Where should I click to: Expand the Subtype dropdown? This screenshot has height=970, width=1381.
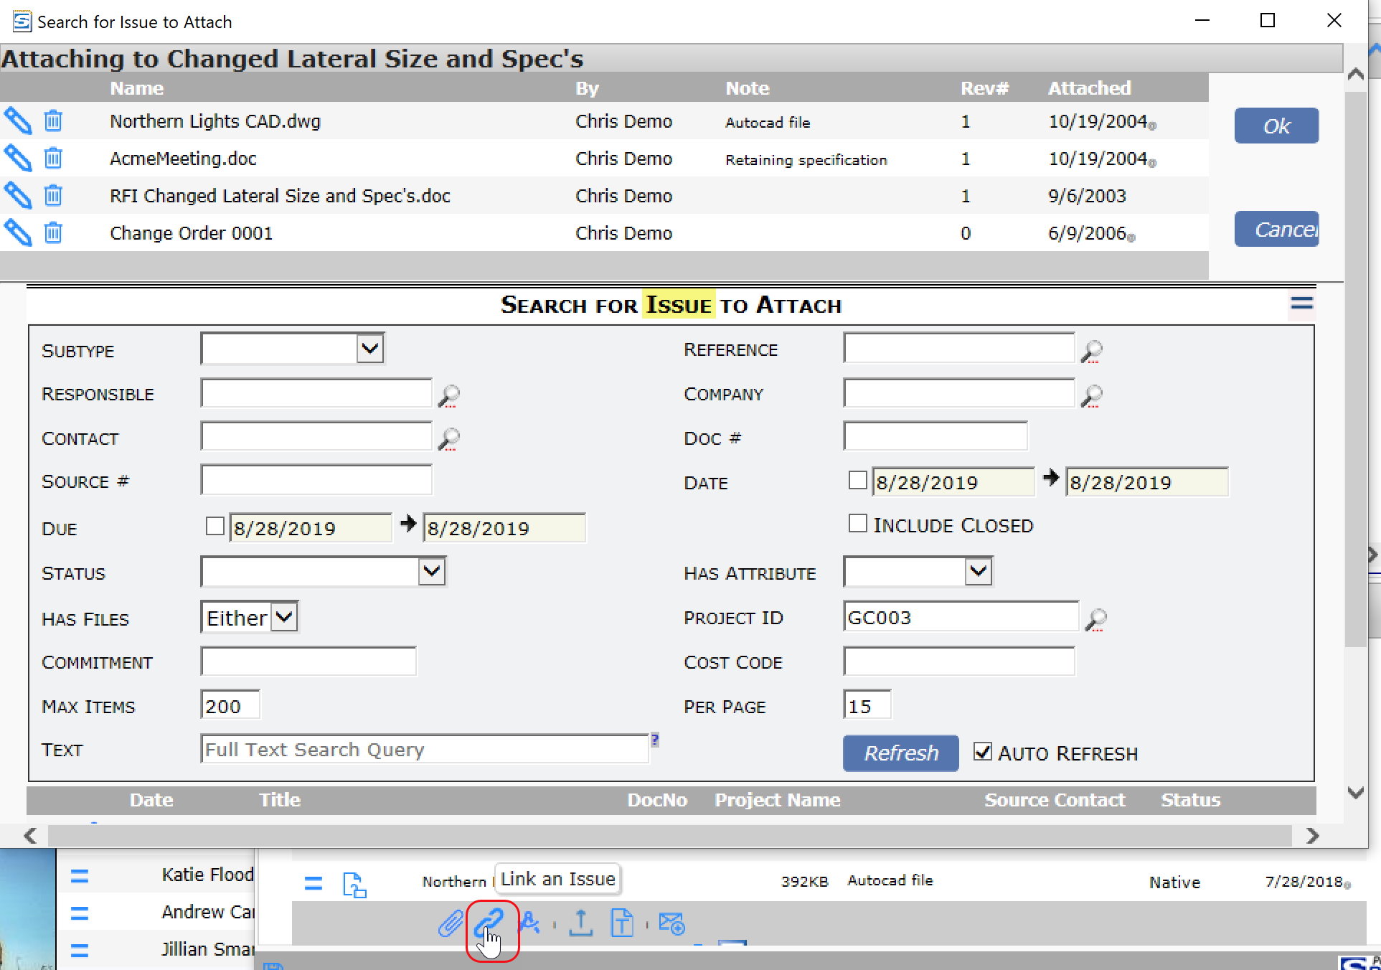[369, 349]
